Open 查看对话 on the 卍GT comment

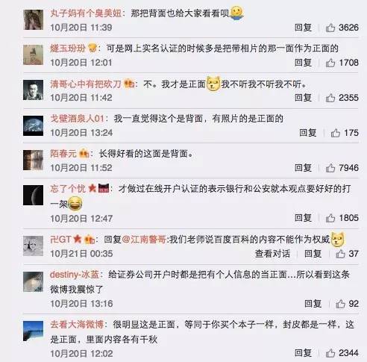(272, 254)
